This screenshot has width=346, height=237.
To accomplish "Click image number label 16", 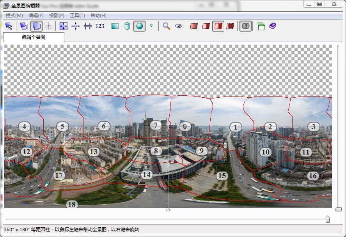I will tap(313, 176).
